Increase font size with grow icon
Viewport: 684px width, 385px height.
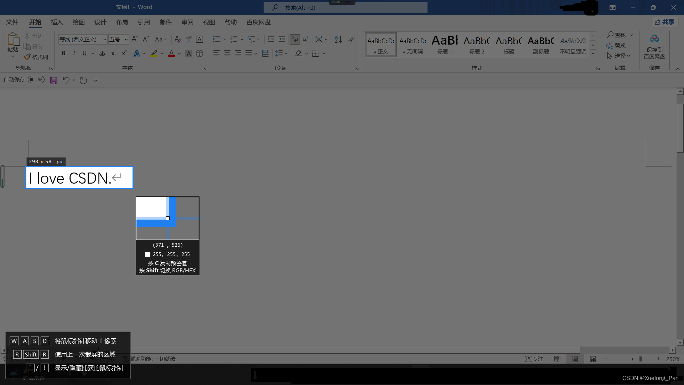[135, 39]
